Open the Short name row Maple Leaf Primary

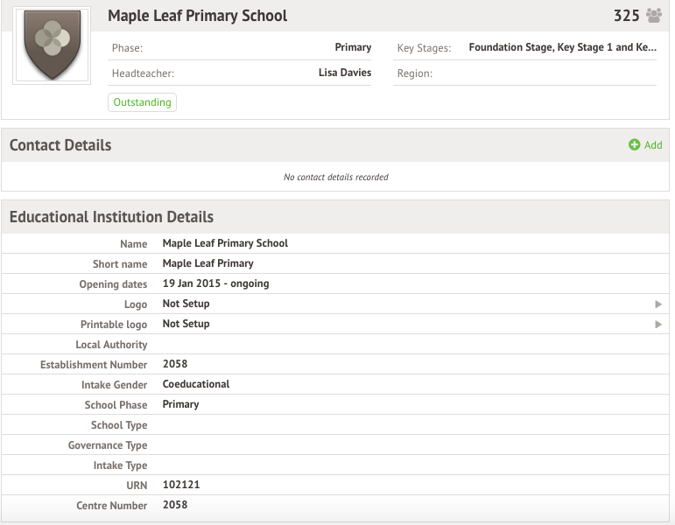pos(335,263)
